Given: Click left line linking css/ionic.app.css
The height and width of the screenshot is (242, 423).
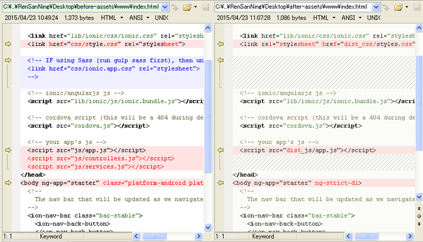Looking at the screenshot, I should click(113, 69).
